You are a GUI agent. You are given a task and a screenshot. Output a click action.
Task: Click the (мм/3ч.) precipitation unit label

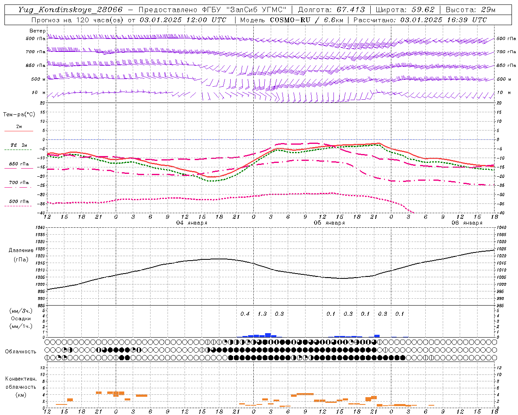pyautogui.click(x=21, y=311)
